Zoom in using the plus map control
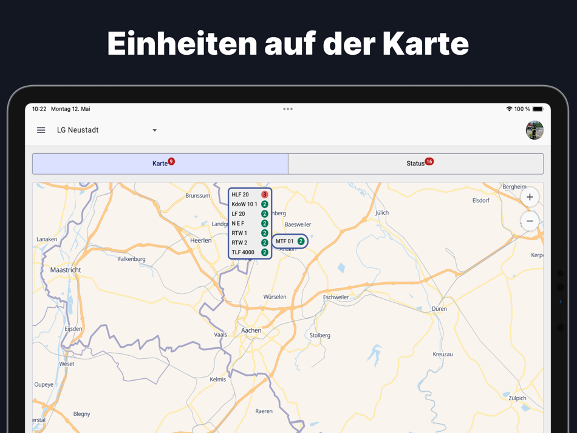This screenshot has height=433, width=577. (x=529, y=197)
